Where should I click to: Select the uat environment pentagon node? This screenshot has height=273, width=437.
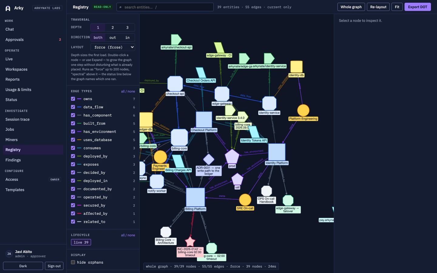(x=237, y=179)
